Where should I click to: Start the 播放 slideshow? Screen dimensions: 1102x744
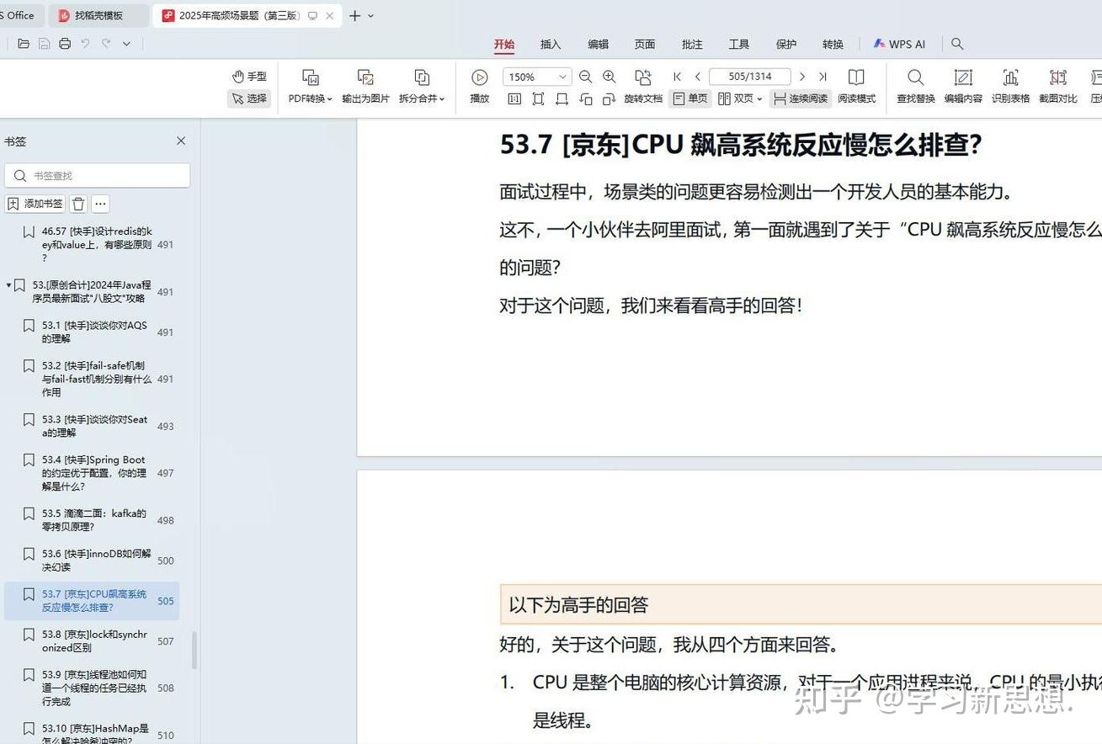click(x=480, y=87)
